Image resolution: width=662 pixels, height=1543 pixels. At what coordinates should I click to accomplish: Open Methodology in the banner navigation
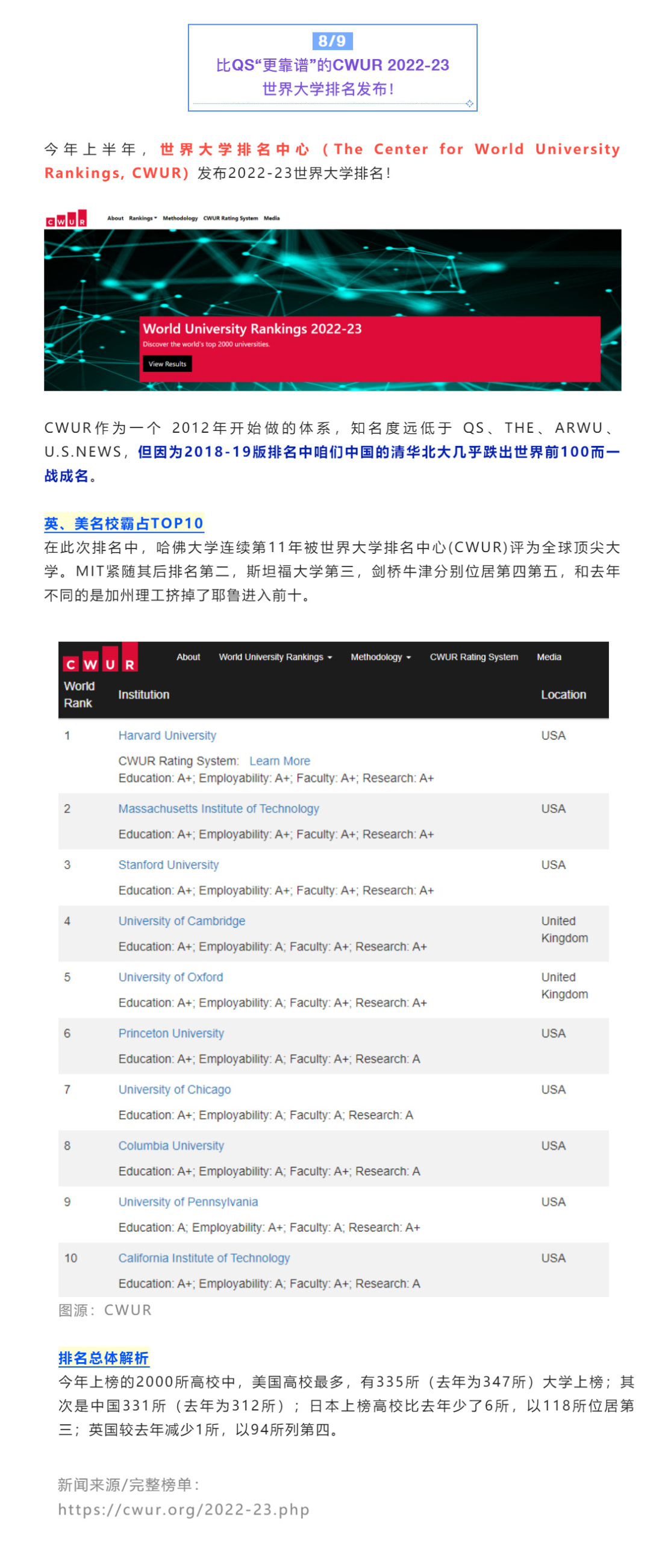click(180, 218)
